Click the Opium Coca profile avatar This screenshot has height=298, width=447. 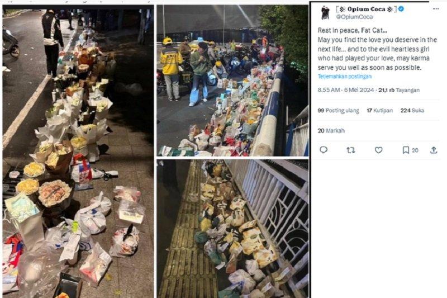coord(325,12)
